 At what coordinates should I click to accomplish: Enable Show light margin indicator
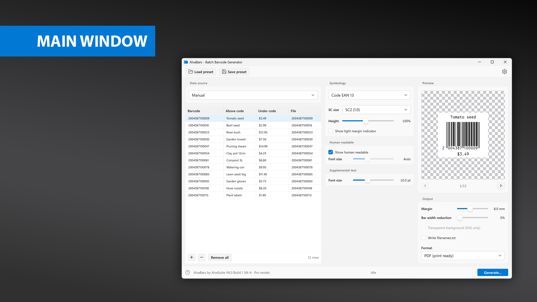(331, 131)
